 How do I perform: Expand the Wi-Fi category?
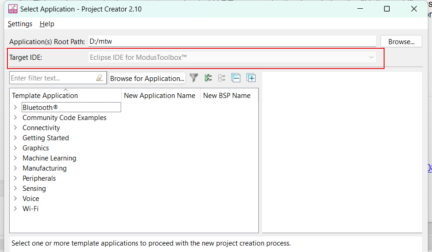(16, 208)
